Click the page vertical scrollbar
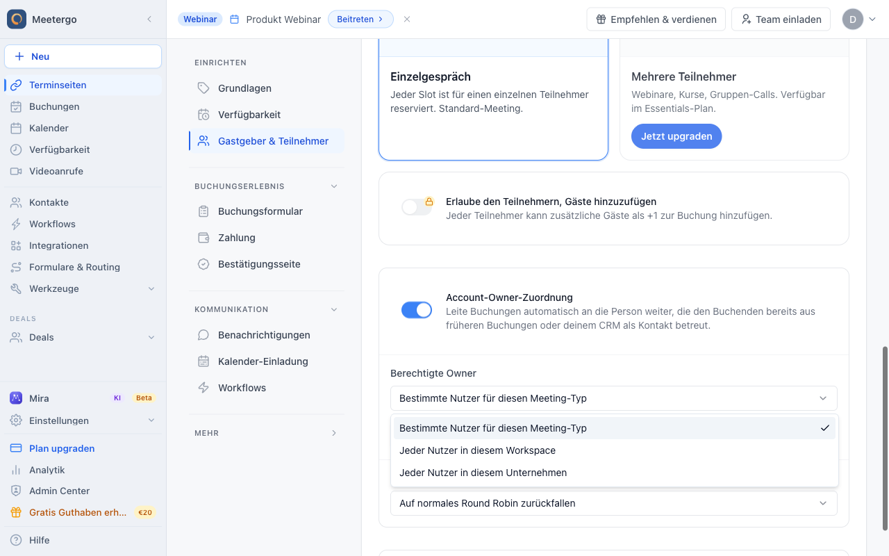 [x=885, y=438]
